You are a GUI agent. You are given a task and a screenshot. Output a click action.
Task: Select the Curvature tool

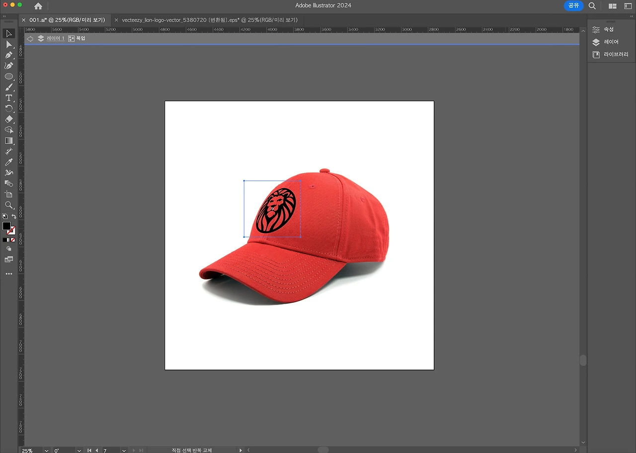(x=8, y=65)
